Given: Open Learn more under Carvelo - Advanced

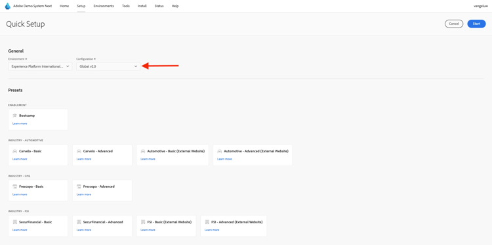Looking at the screenshot, I should click(84, 159).
